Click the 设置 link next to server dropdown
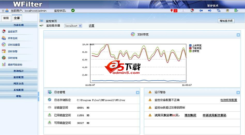245x135 pixels. [91, 26]
